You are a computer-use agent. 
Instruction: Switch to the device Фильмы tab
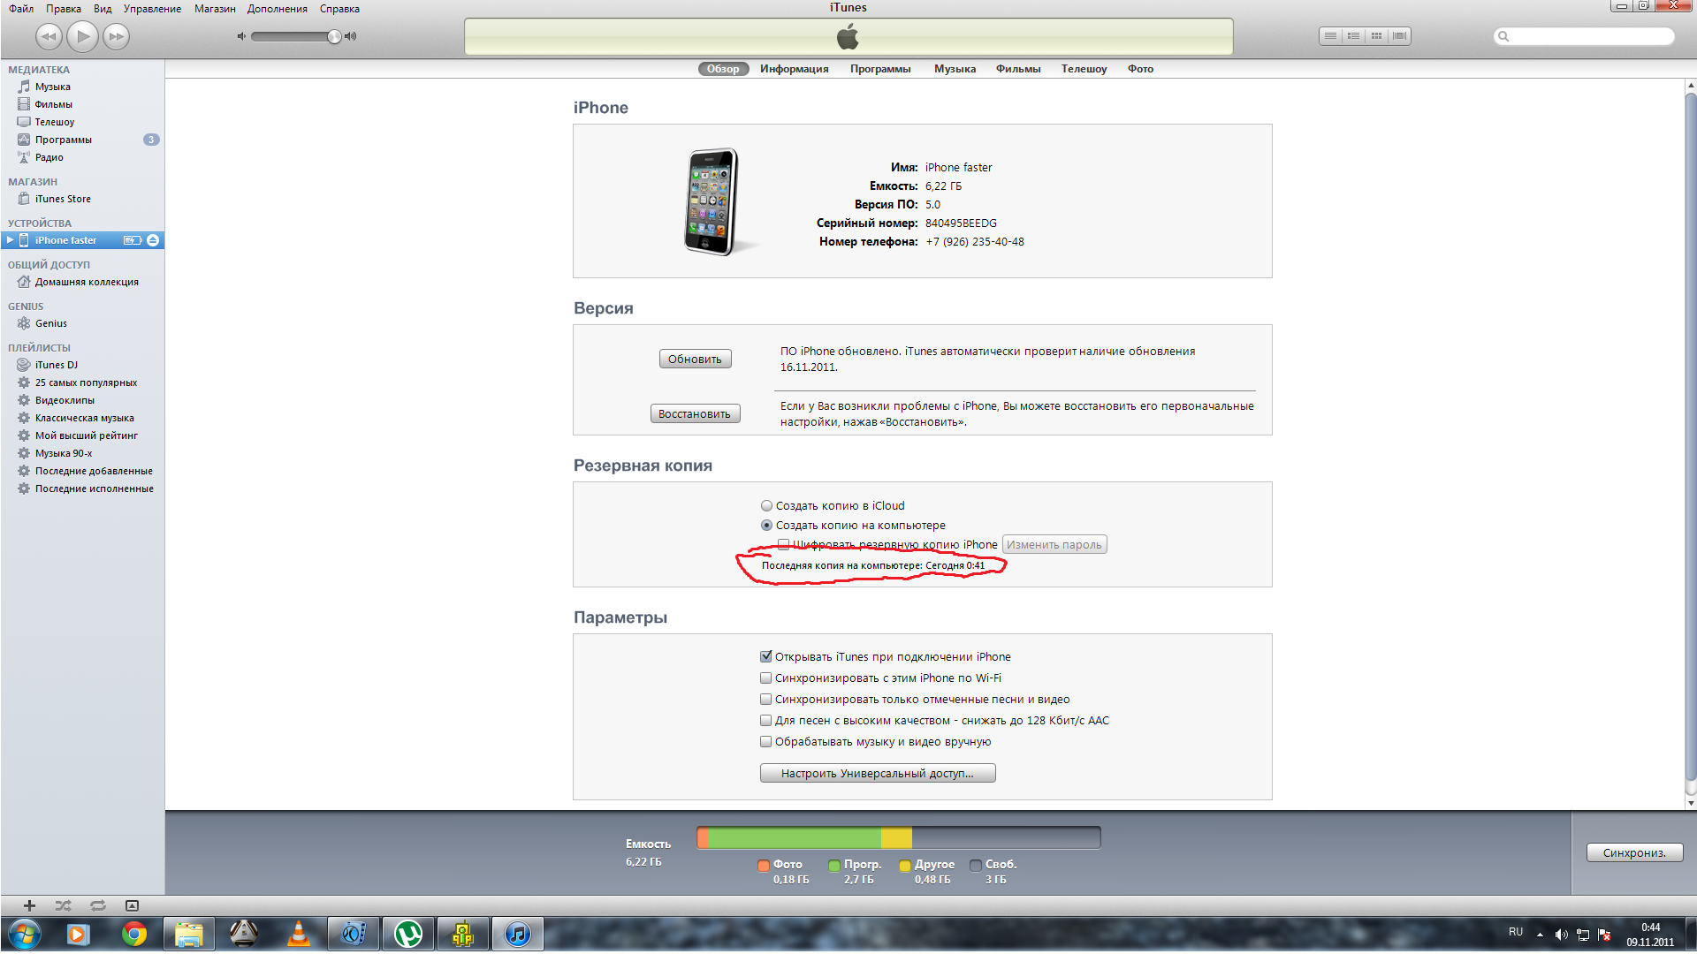(1018, 69)
